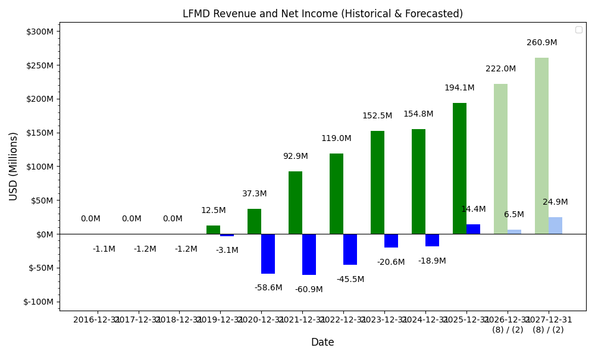The image size is (595, 357).
Task: Click the 154.8M revenue label
Action: click(x=418, y=114)
